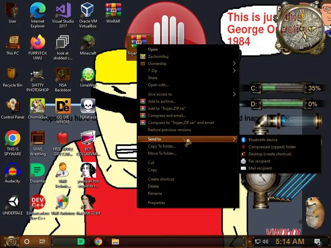Select FREE APPLE GIFT CARD icon
Viewport: 331px width, 248px height.
(x=63, y=143)
